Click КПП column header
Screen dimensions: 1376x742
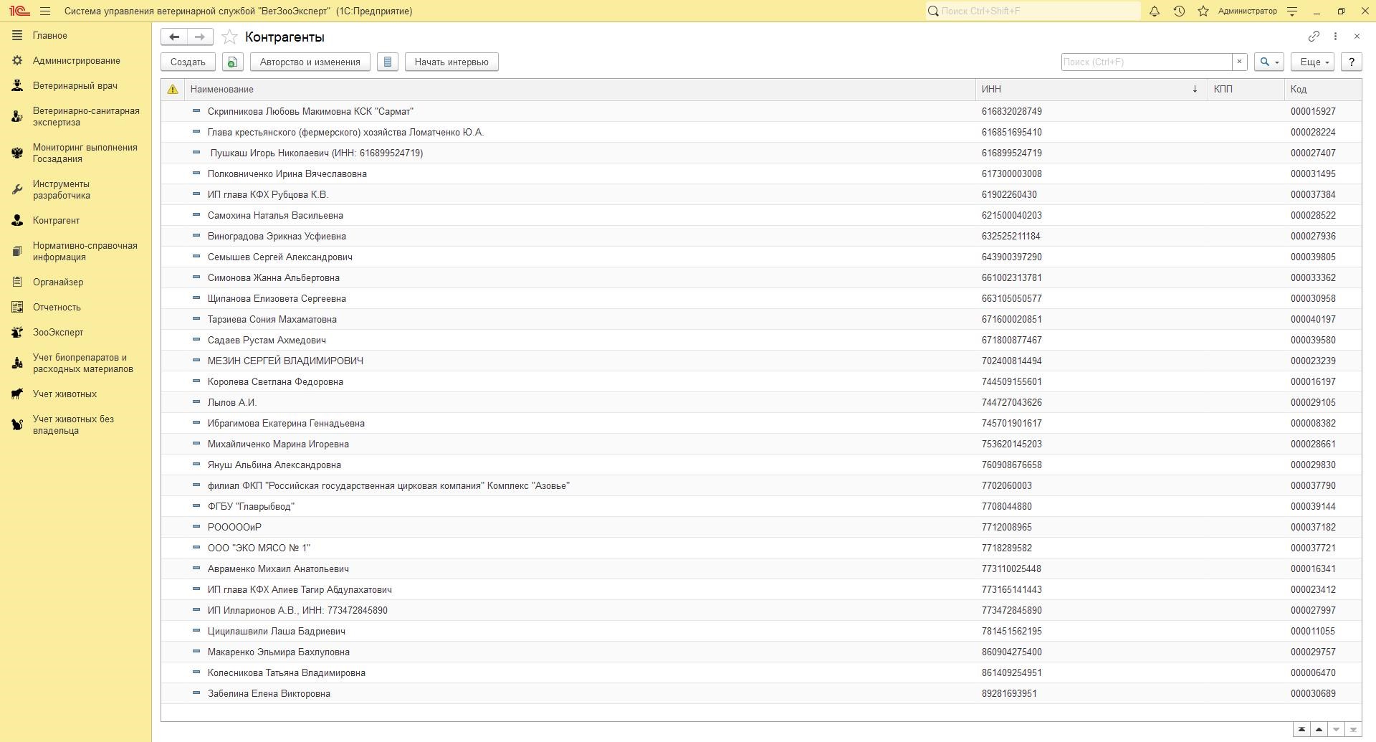click(1246, 89)
